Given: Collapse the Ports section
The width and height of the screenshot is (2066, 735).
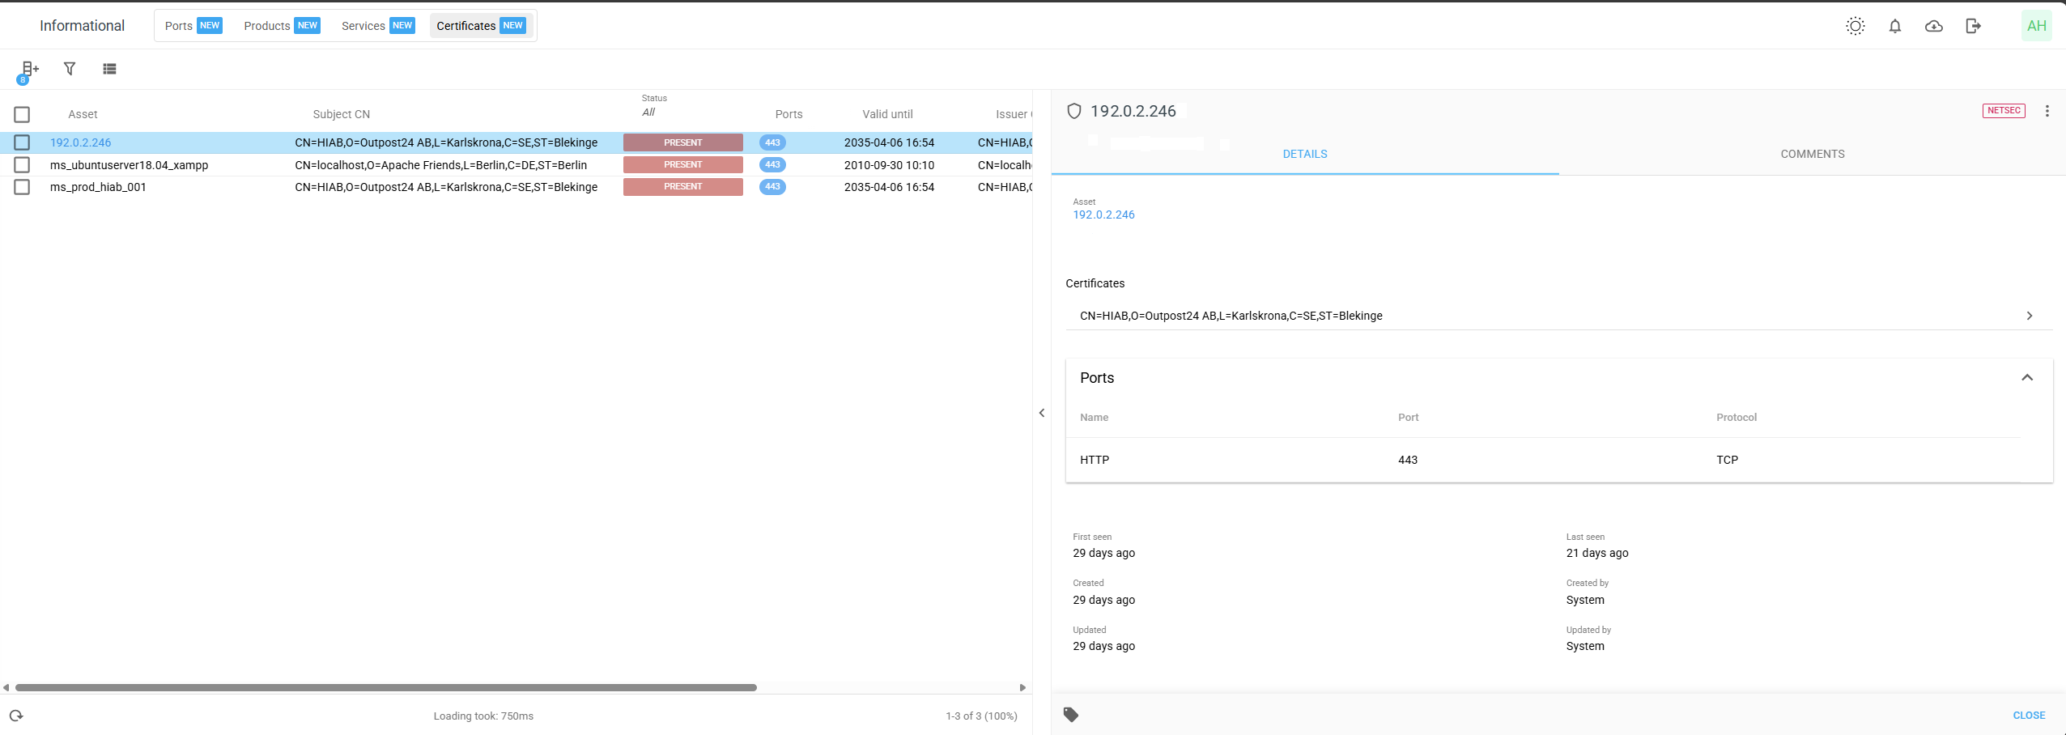Looking at the screenshot, I should [x=2026, y=378].
